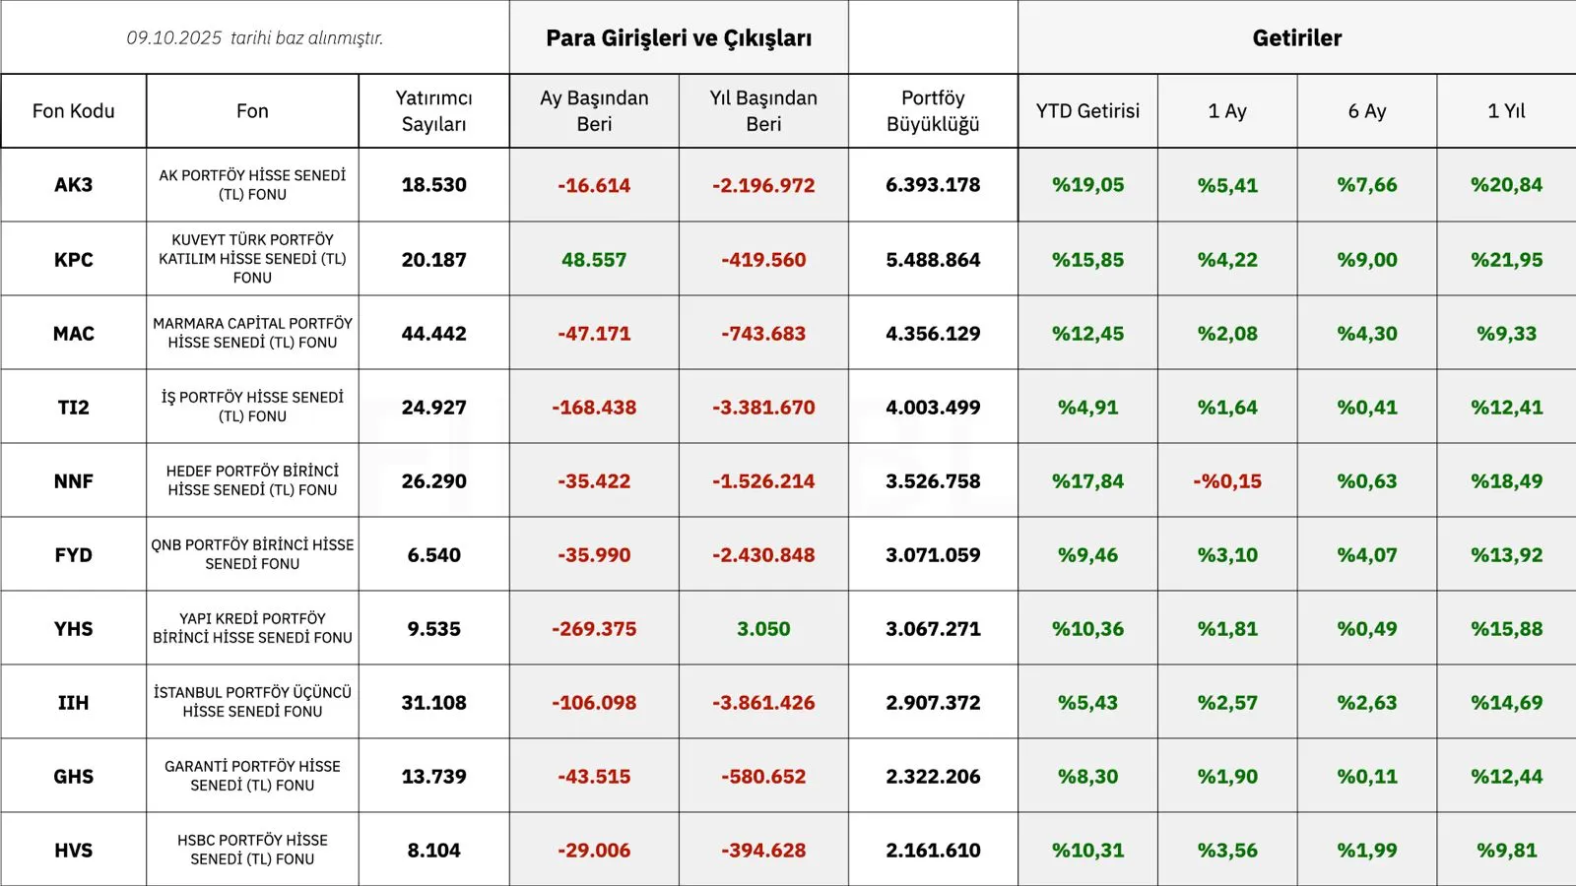
Task: Select the Yıl Başından Beri header
Action: point(763,111)
